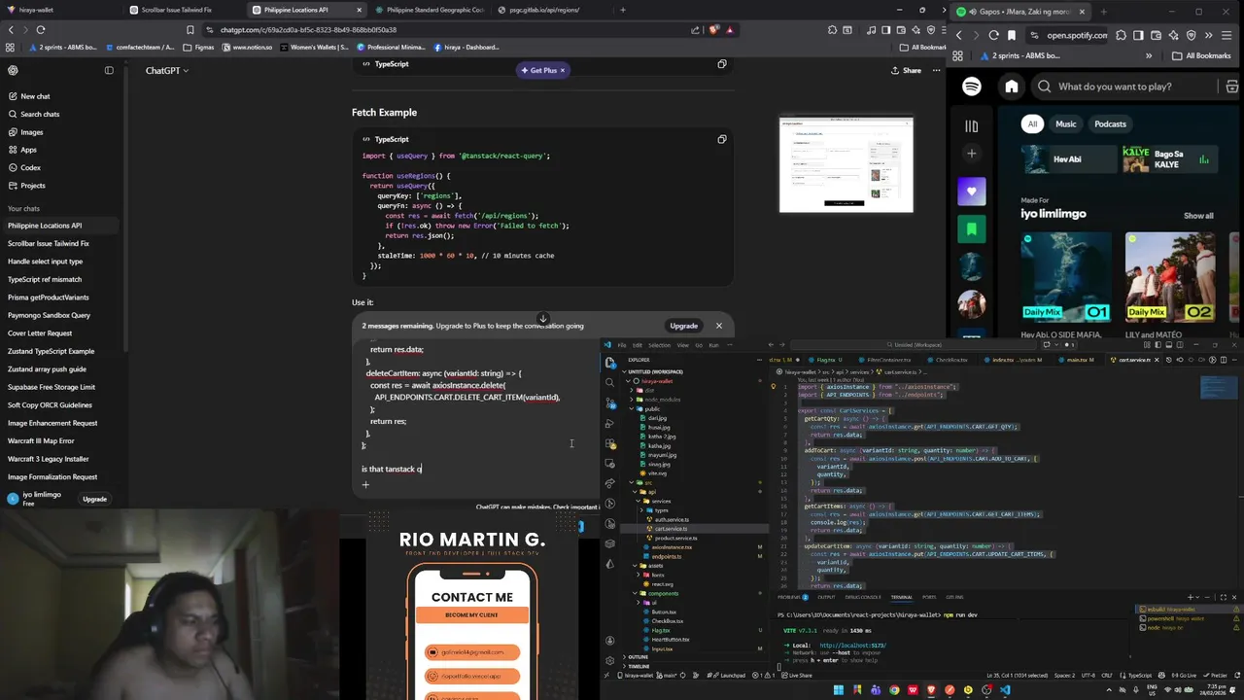1244x700 pixels.
Task: Open VS Code Extensions icon
Action: click(609, 444)
